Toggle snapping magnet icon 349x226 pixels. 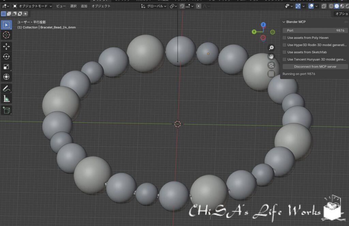[182, 6]
